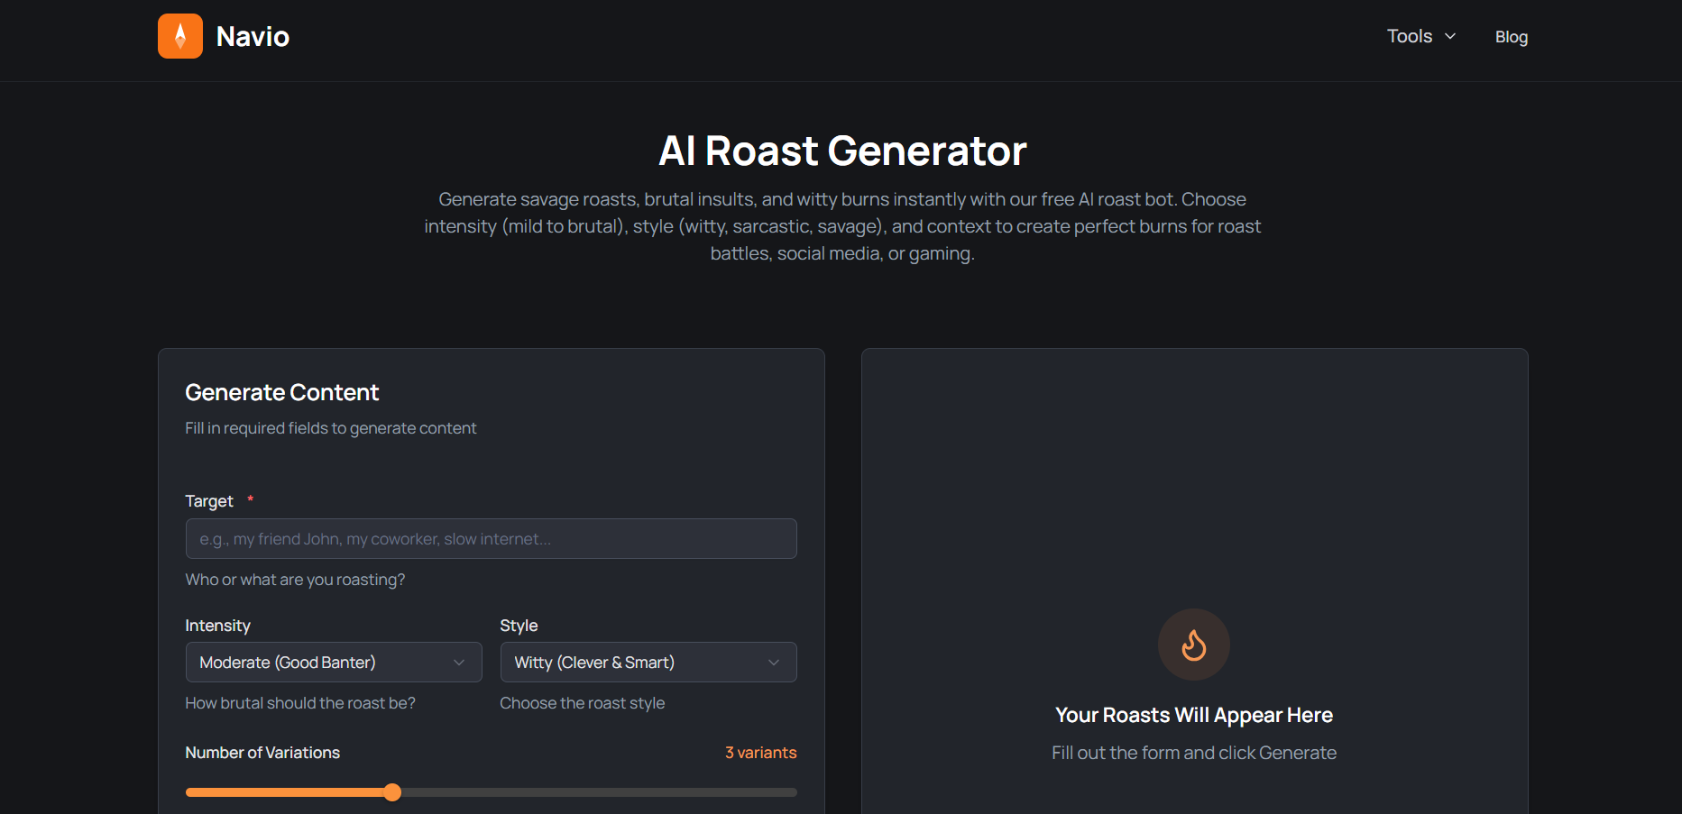Open the Intensity dropdown (Moderate Good Banter)
This screenshot has width=1682, height=814.
[x=334, y=663]
